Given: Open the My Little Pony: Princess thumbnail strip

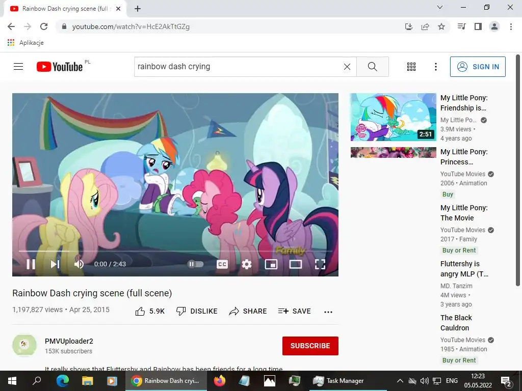Looking at the screenshot, I should point(393,152).
